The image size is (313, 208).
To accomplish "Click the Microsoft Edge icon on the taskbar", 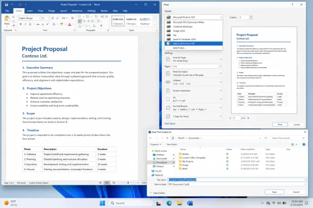I will 170,203.
